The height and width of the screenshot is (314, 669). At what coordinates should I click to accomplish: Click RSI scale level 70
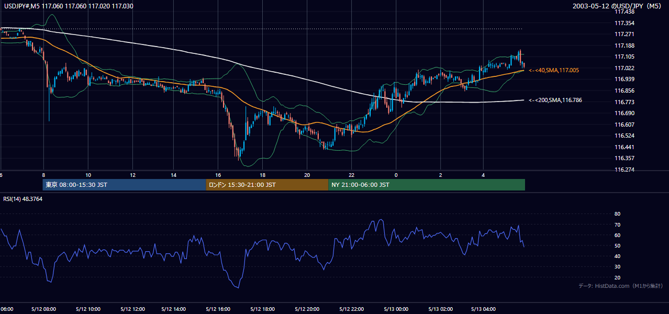click(617, 225)
